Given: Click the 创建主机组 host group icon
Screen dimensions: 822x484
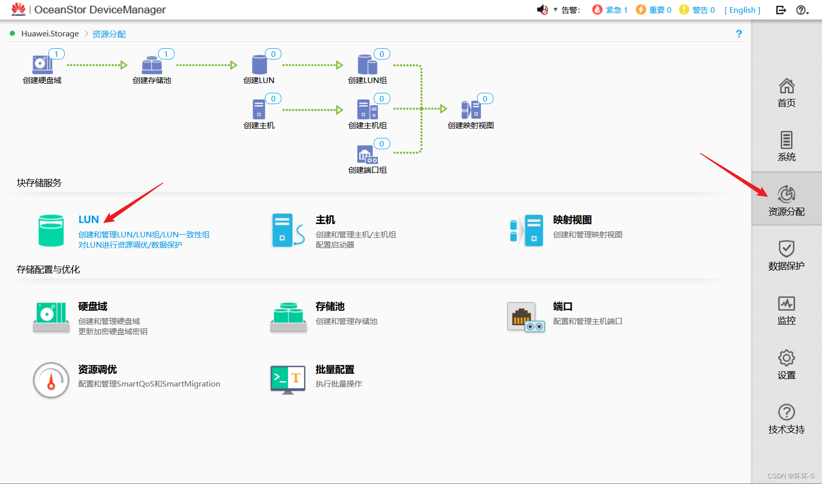Looking at the screenshot, I should click(x=367, y=109).
